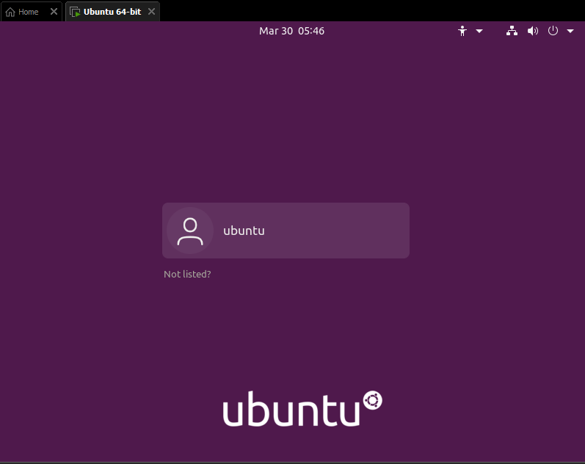Click the power icon in top bar

(x=553, y=31)
